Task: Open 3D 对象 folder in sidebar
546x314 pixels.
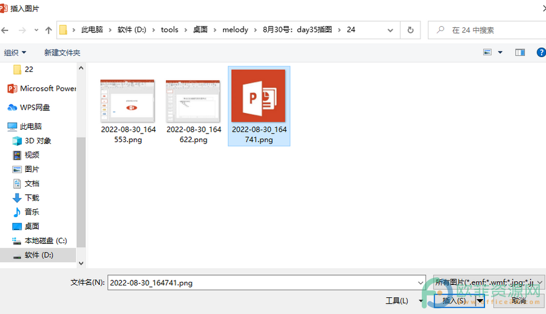Action: (x=32, y=141)
